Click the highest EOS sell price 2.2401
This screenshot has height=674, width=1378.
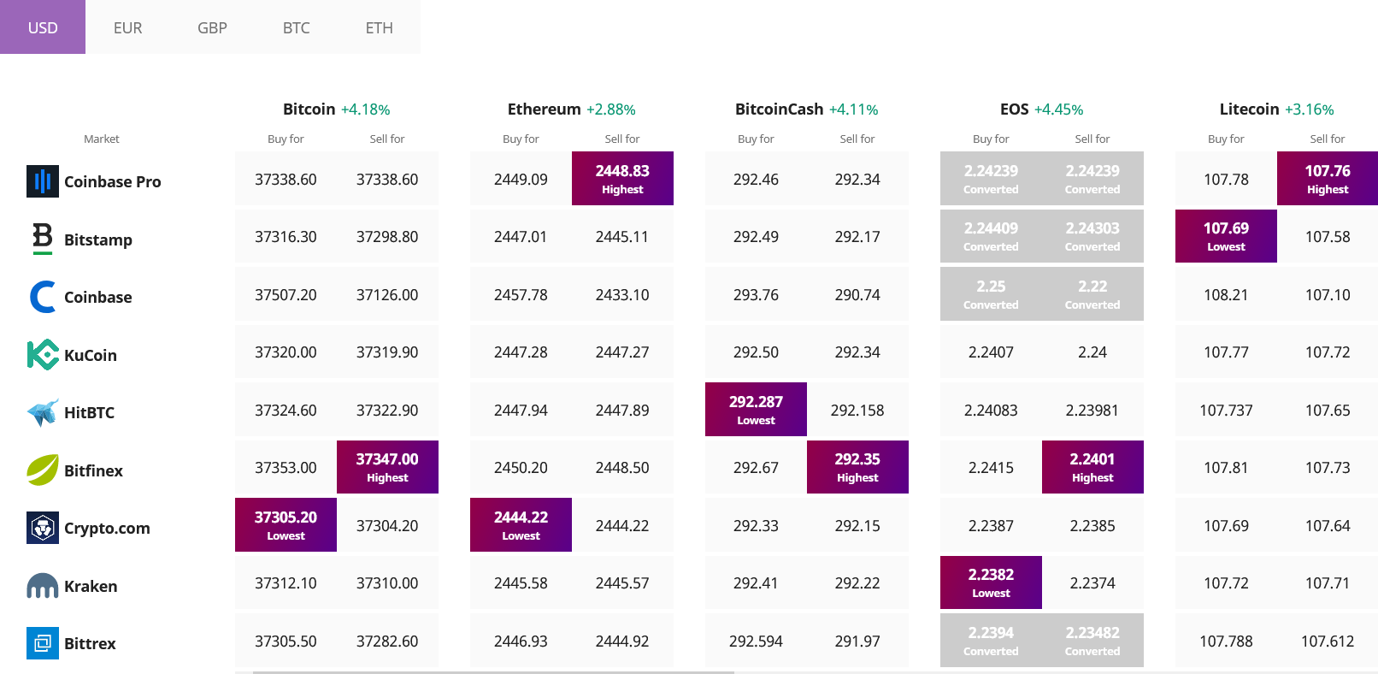tap(1092, 467)
